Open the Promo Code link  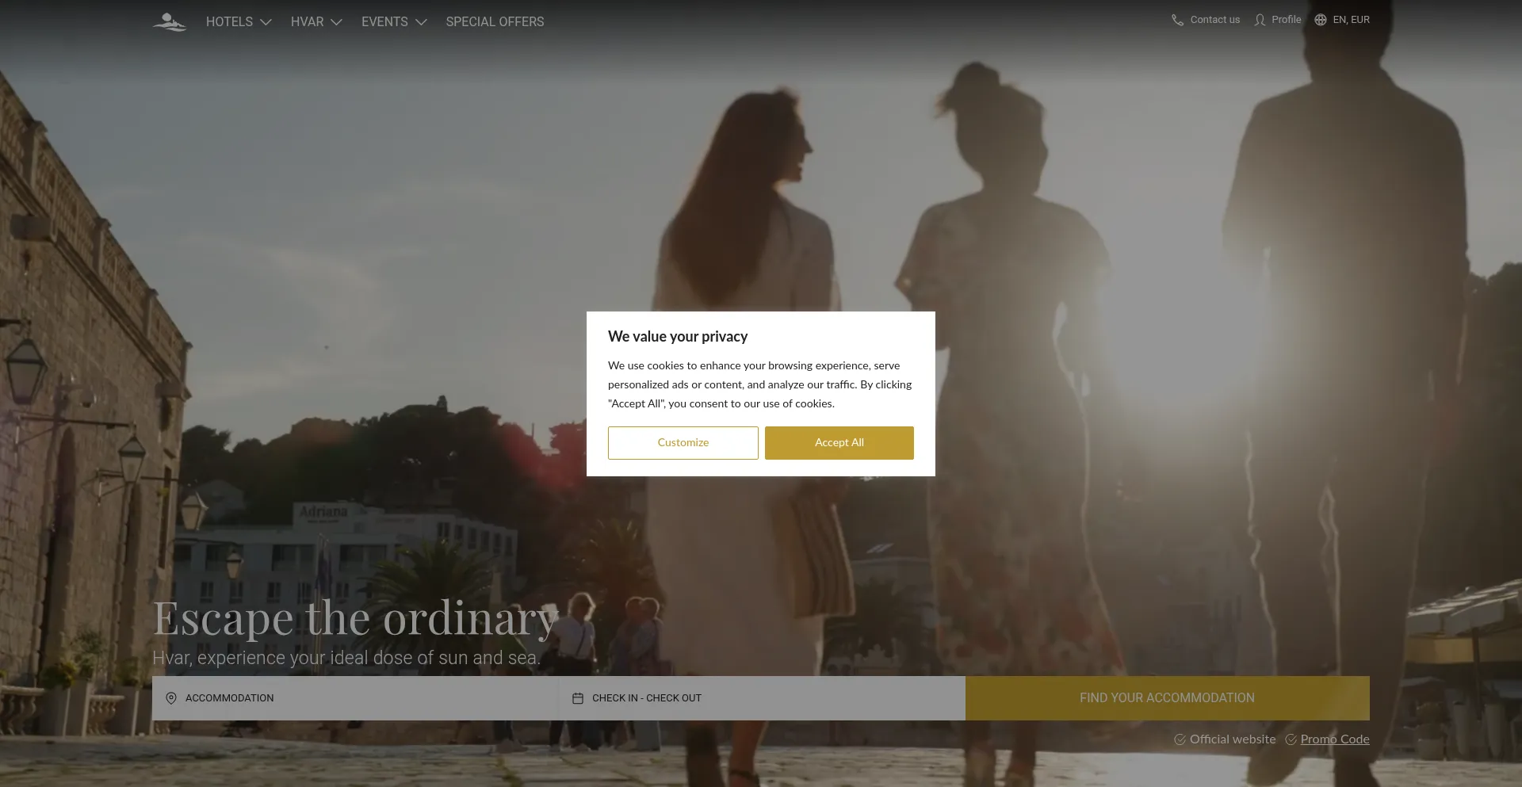pyautogui.click(x=1334, y=739)
